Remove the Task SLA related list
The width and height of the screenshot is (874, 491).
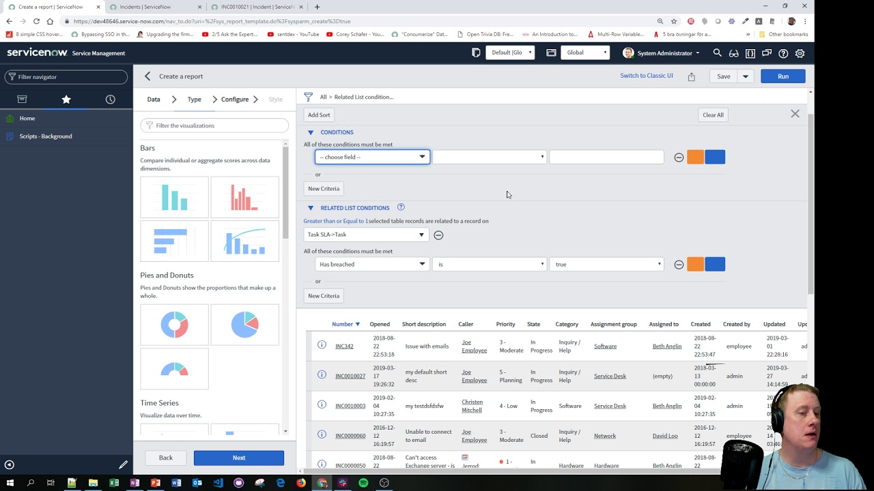438,235
